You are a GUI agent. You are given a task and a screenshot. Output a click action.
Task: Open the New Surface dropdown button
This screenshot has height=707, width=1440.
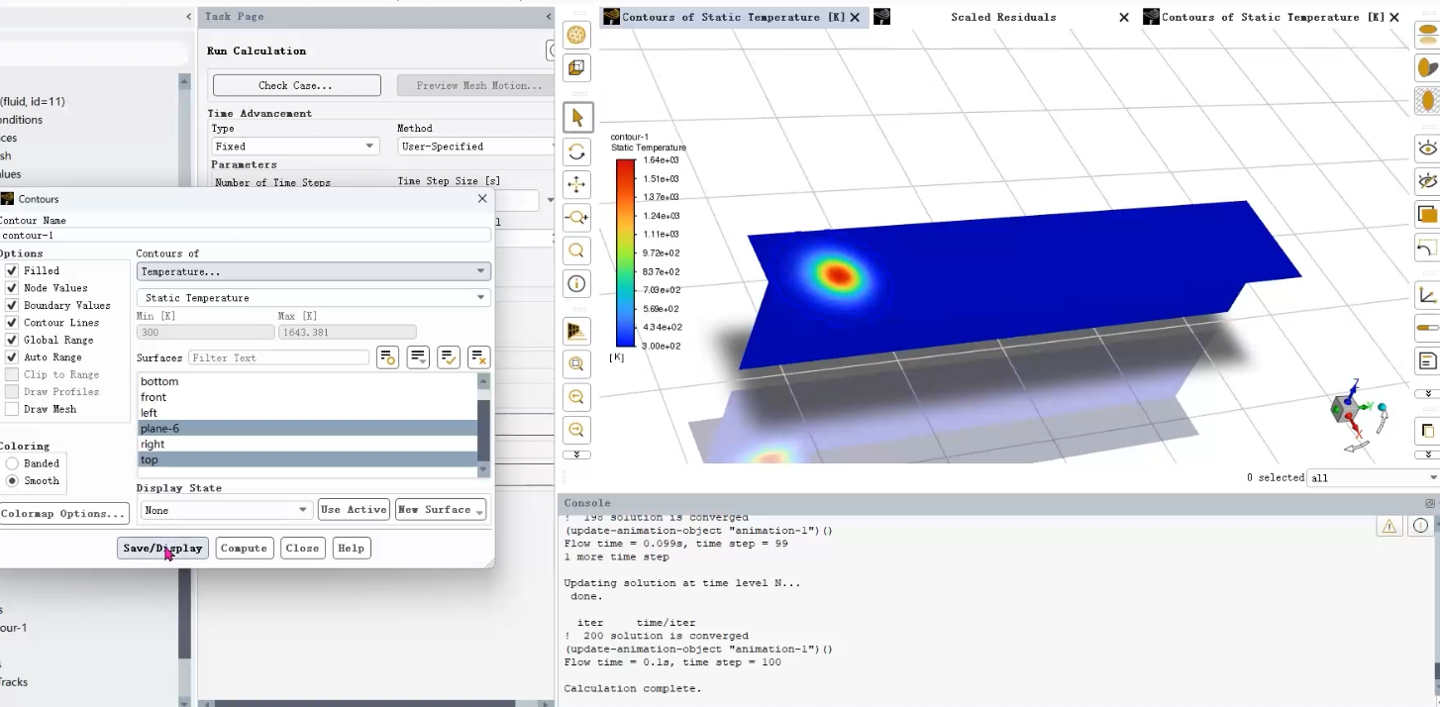(440, 510)
